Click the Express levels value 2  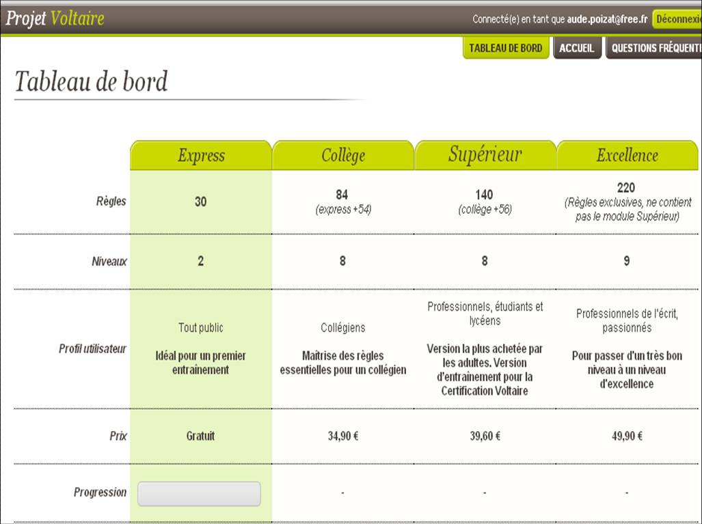200,261
